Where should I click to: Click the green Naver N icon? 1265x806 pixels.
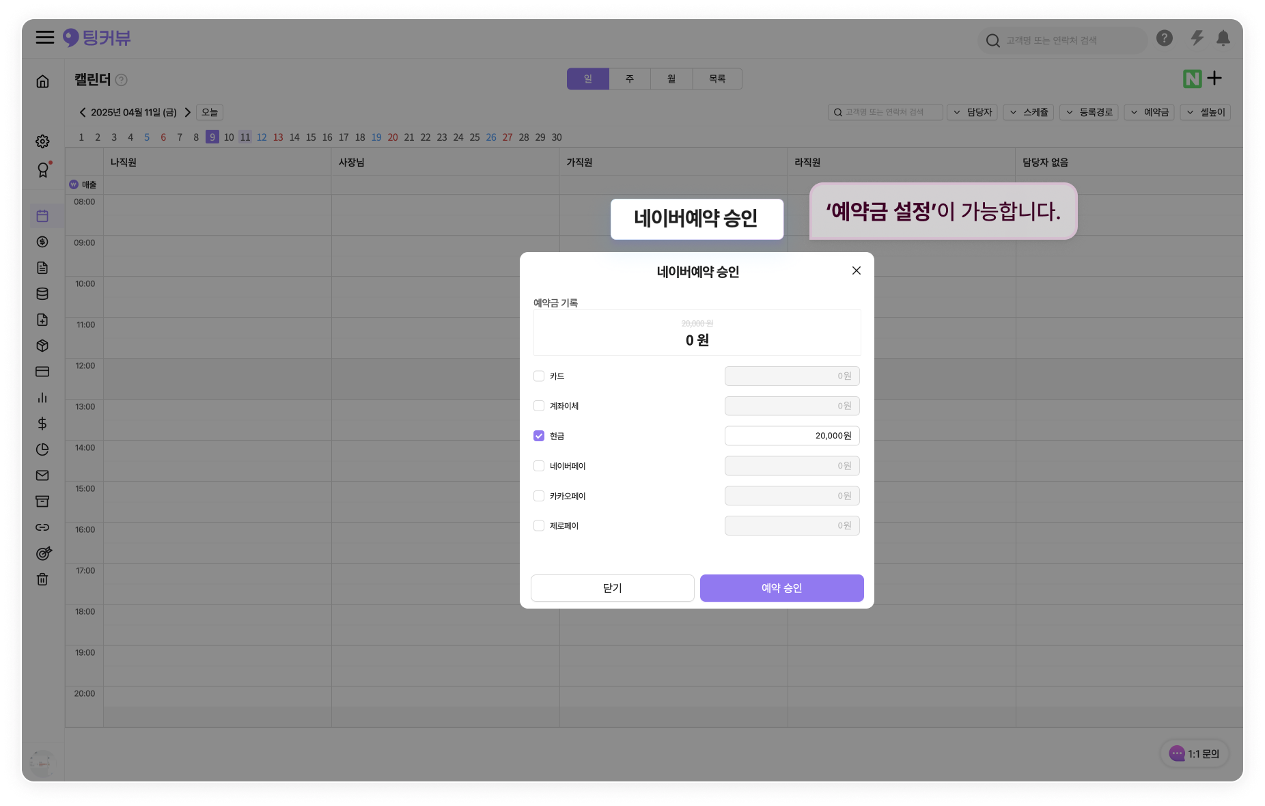pos(1193,79)
